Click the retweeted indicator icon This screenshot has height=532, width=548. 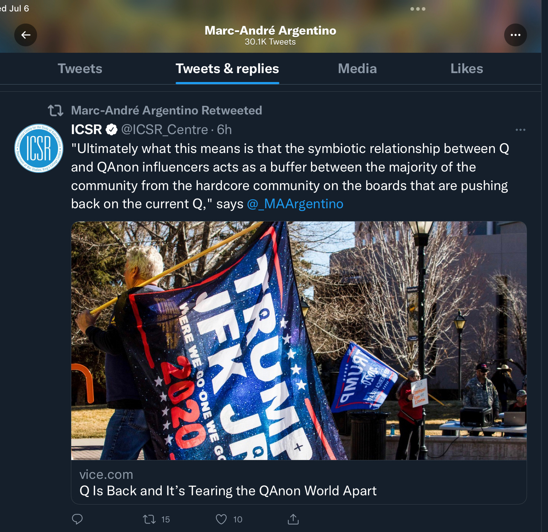[56, 111]
